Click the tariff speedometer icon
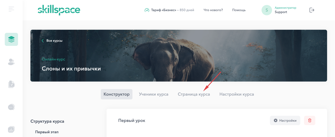 coord(147,10)
